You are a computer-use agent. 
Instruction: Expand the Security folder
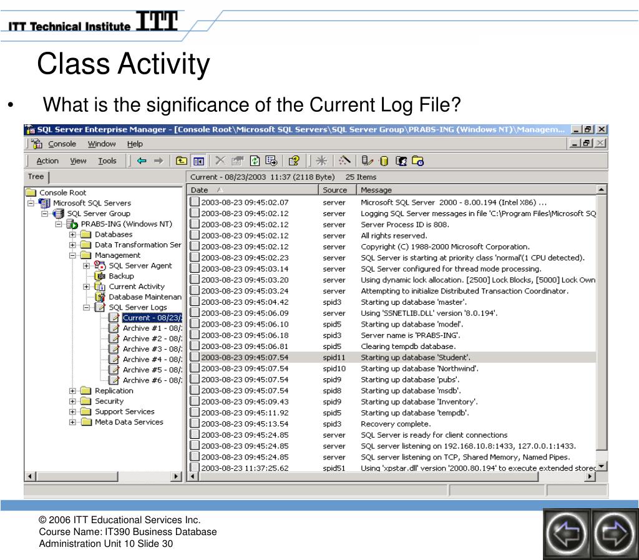[x=72, y=401]
